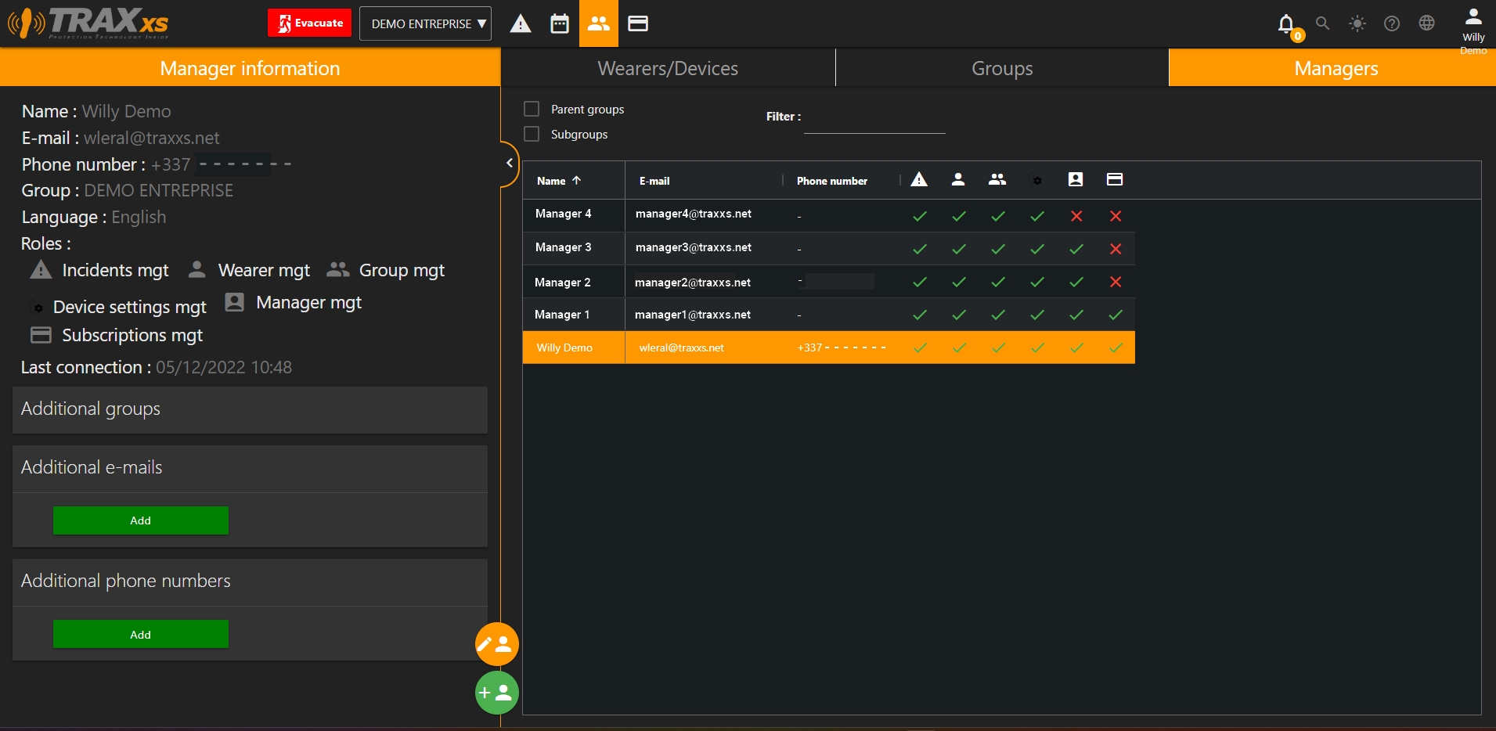The image size is (1496, 731).
Task: Click the subscriptions role column header icon
Action: [x=1115, y=179]
